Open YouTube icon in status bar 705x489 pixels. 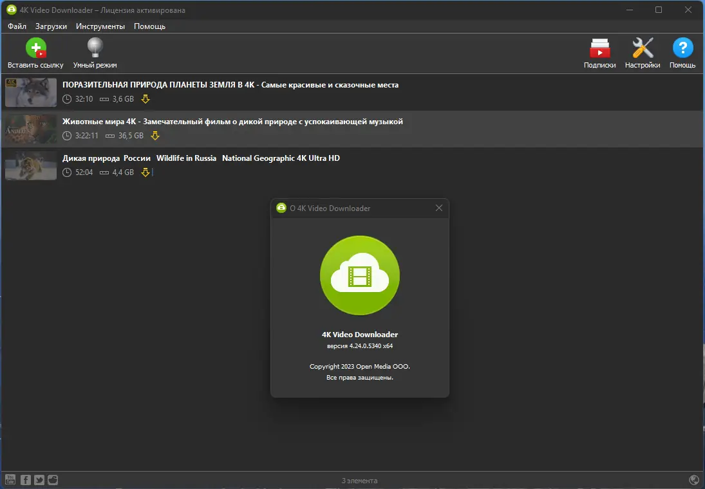[10, 479]
